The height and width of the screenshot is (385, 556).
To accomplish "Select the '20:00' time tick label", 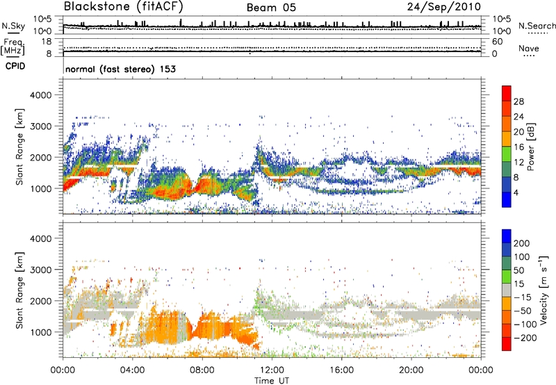I will tap(411, 370).
